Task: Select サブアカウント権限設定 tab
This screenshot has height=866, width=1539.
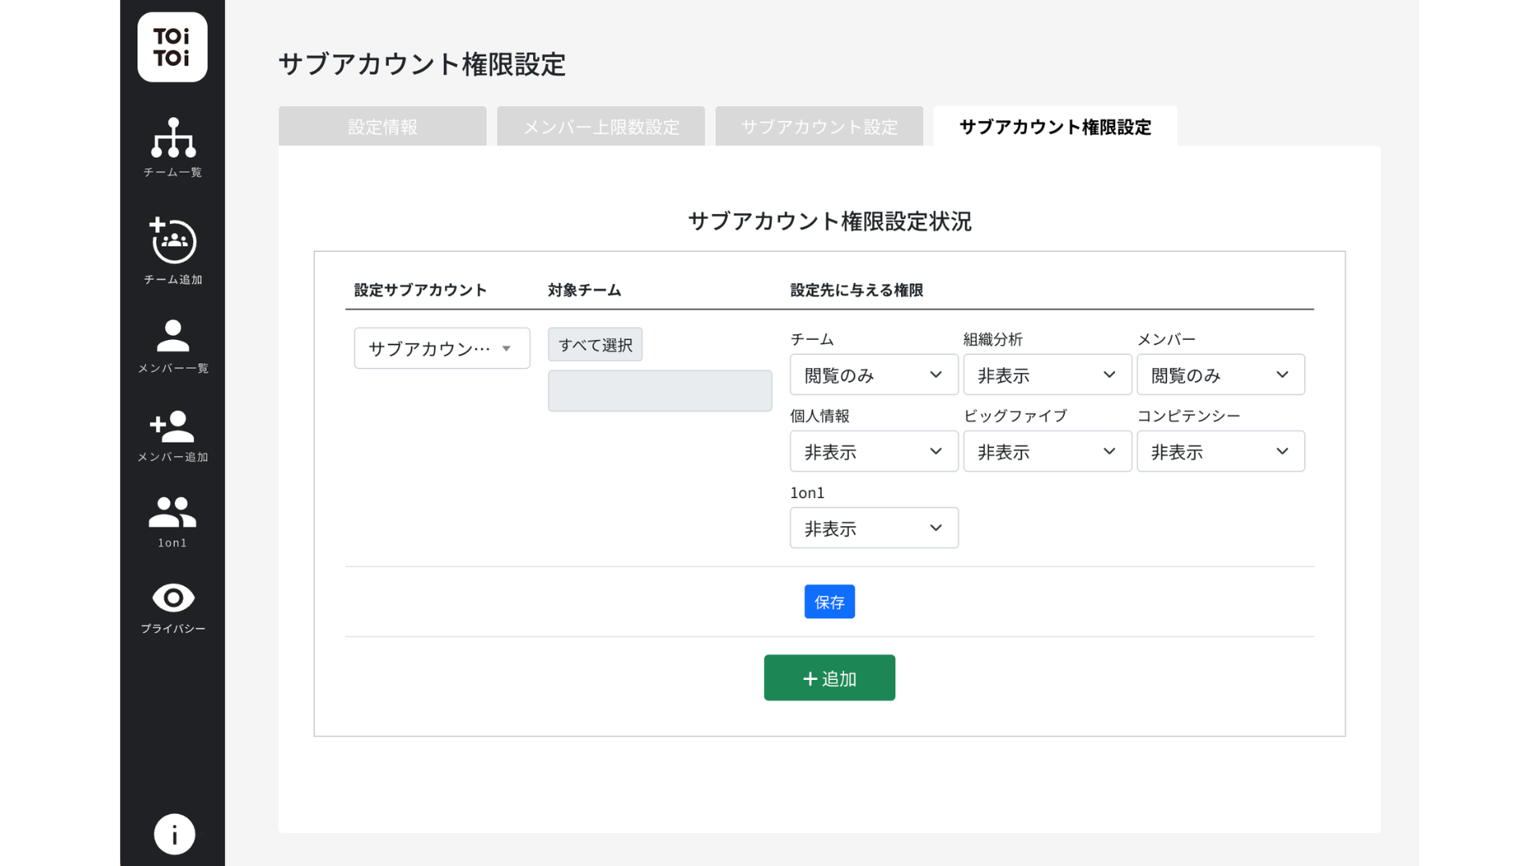Action: 1055,127
